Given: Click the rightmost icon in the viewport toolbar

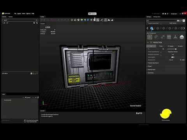Looking at the screenshot, I should tap(112, 20).
